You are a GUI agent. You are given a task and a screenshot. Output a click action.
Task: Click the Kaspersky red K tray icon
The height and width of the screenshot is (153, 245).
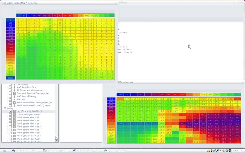point(220,151)
